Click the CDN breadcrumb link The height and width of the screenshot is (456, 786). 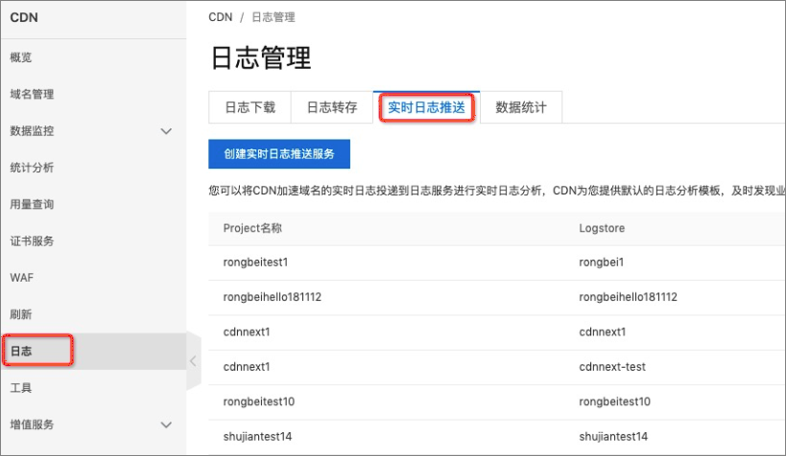pyautogui.click(x=221, y=17)
